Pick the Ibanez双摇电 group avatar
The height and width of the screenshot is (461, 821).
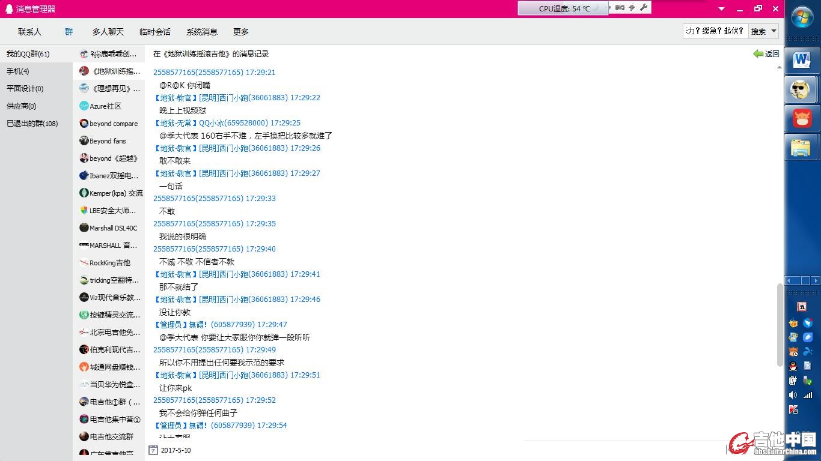pos(84,175)
